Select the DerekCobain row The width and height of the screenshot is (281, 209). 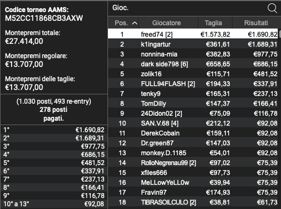pyautogui.click(x=193, y=133)
